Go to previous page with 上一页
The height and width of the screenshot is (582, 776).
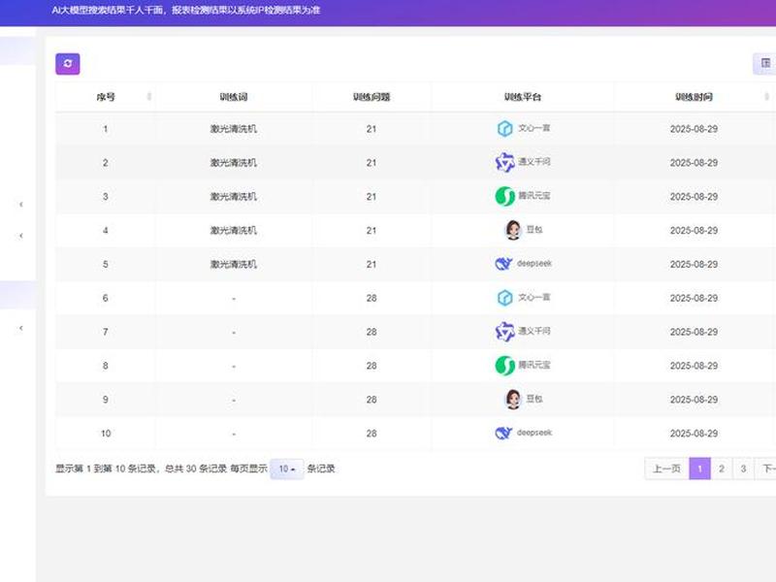pos(666,469)
